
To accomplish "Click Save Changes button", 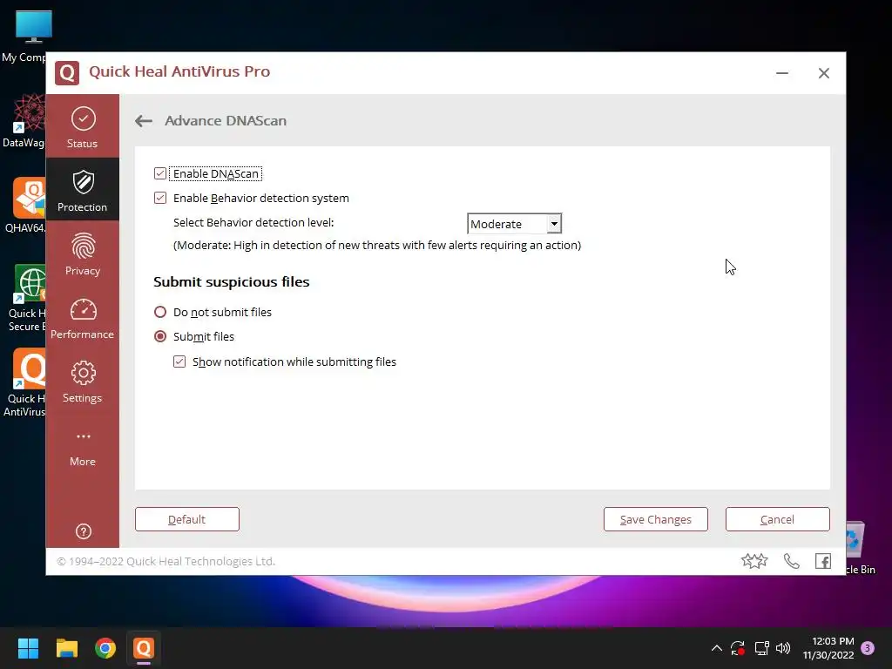I will pyautogui.click(x=655, y=519).
